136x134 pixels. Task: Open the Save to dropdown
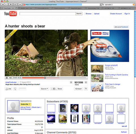tap(44, 89)
